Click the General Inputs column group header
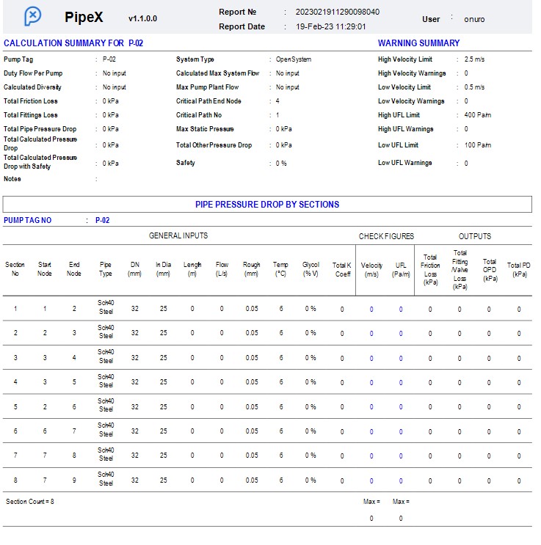Image resolution: width=541 pixels, height=545 pixels. (x=178, y=235)
